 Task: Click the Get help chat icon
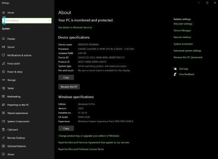(x=175, y=69)
